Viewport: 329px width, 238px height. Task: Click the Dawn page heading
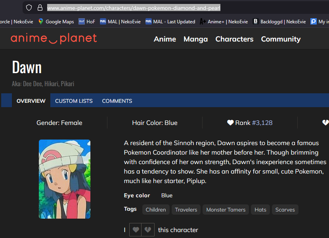[x=27, y=67]
